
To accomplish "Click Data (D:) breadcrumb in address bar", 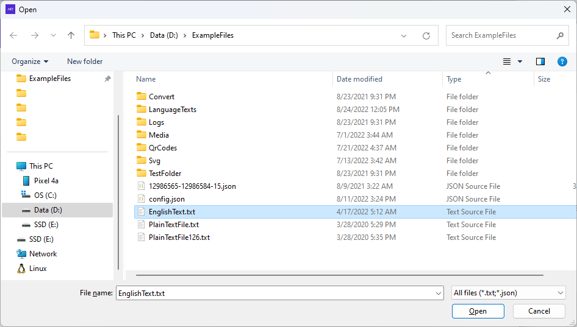I will [163, 35].
